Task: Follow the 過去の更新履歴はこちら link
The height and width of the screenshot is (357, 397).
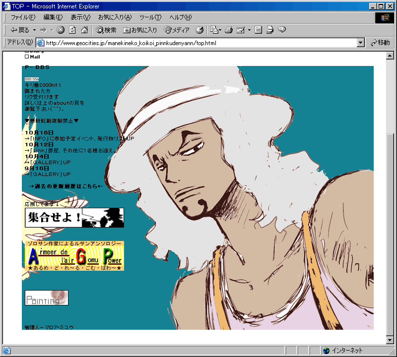Action: pos(66,186)
